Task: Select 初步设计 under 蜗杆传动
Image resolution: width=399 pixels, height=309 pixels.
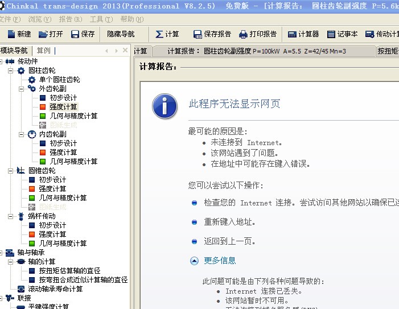Action: pyautogui.click(x=52, y=225)
